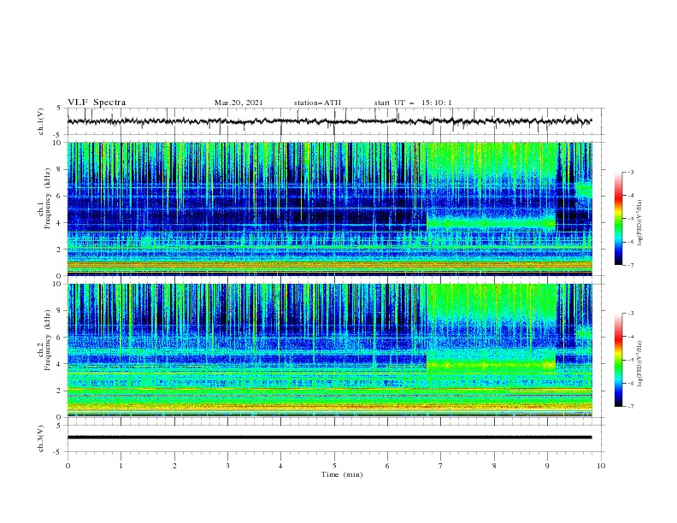The width and height of the screenshot is (677, 523).
Task: Click the time axis tick label '7'
Action: 441,466
